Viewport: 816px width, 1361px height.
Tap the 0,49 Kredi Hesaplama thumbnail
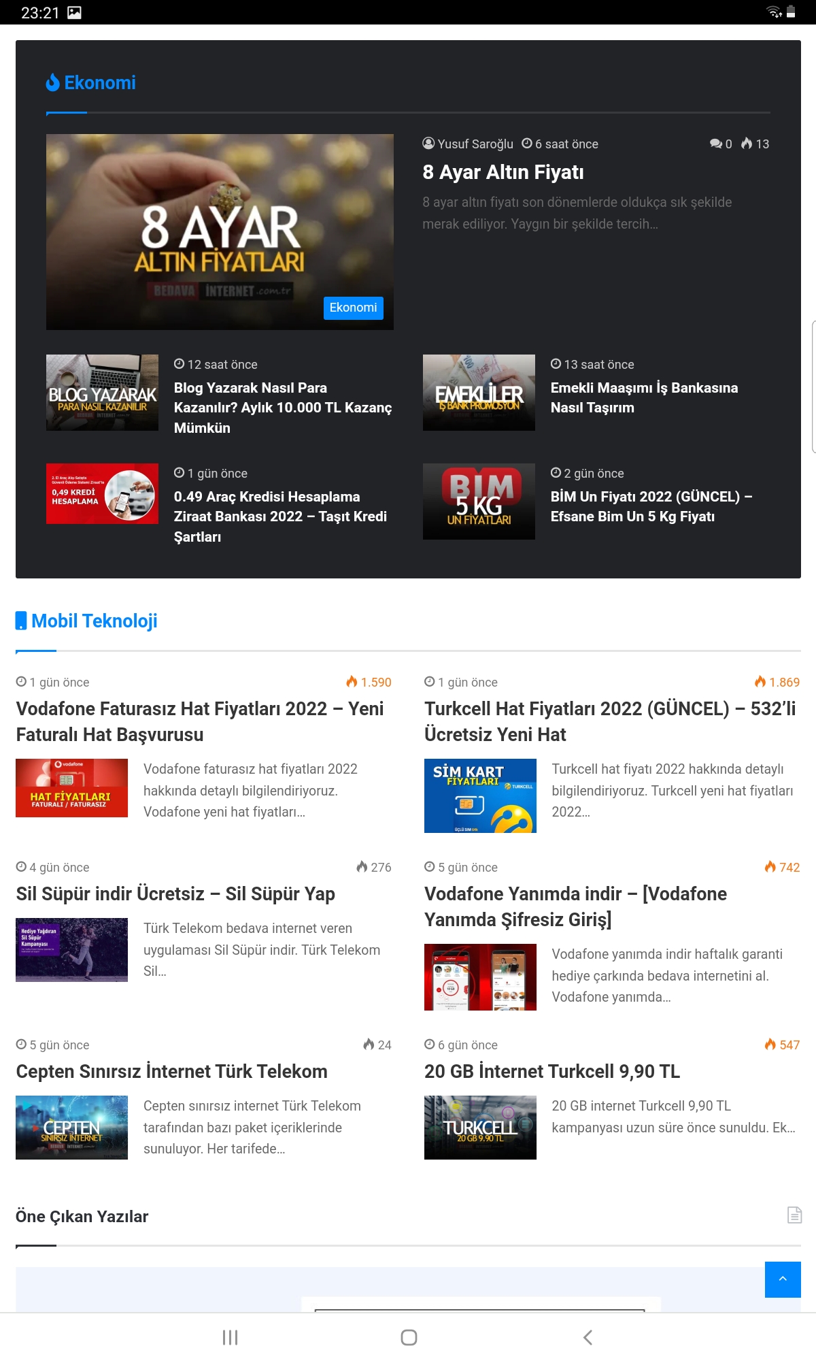[102, 493]
